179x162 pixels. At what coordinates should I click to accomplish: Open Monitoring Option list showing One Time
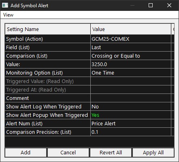pos(131,73)
